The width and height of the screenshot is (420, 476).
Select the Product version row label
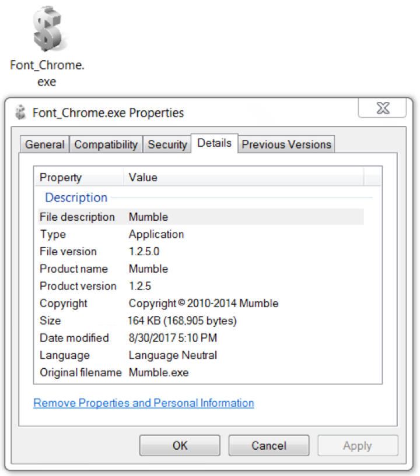click(x=78, y=286)
